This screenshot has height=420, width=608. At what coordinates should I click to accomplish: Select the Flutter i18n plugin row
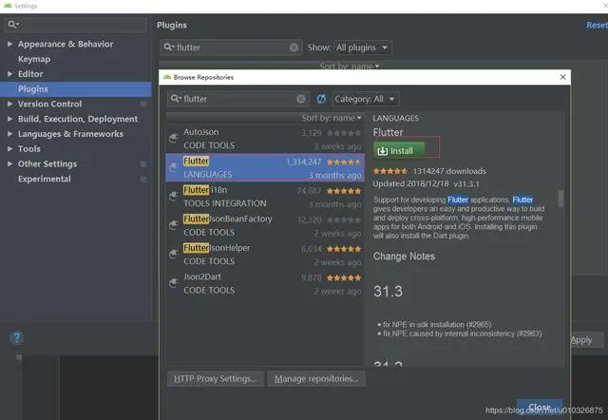point(265,197)
